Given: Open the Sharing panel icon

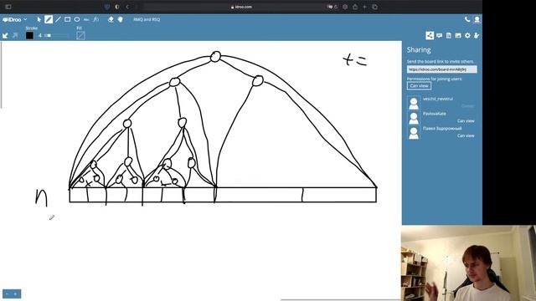Looking at the screenshot, I should point(430,35).
